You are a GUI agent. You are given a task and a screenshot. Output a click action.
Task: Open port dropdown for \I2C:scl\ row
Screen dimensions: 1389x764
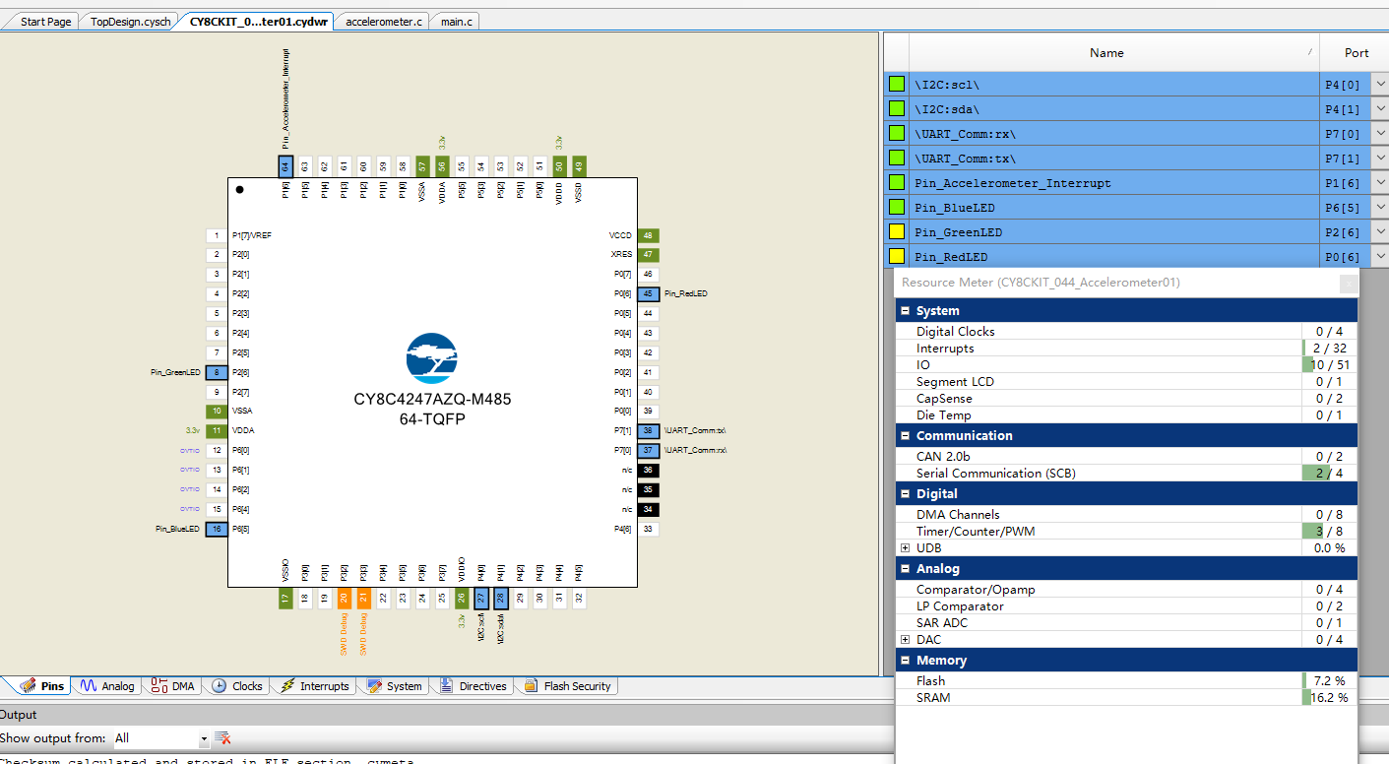[x=1380, y=85]
